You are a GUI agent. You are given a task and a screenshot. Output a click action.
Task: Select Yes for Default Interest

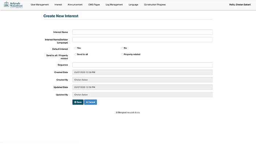pyautogui.click(x=75, y=48)
